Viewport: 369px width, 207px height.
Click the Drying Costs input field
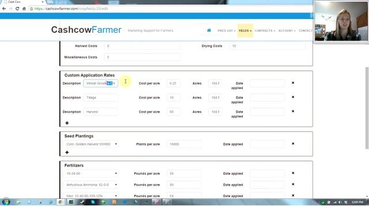(268, 46)
